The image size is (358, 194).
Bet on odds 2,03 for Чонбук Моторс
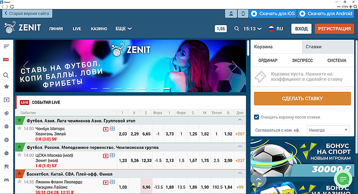point(123,134)
